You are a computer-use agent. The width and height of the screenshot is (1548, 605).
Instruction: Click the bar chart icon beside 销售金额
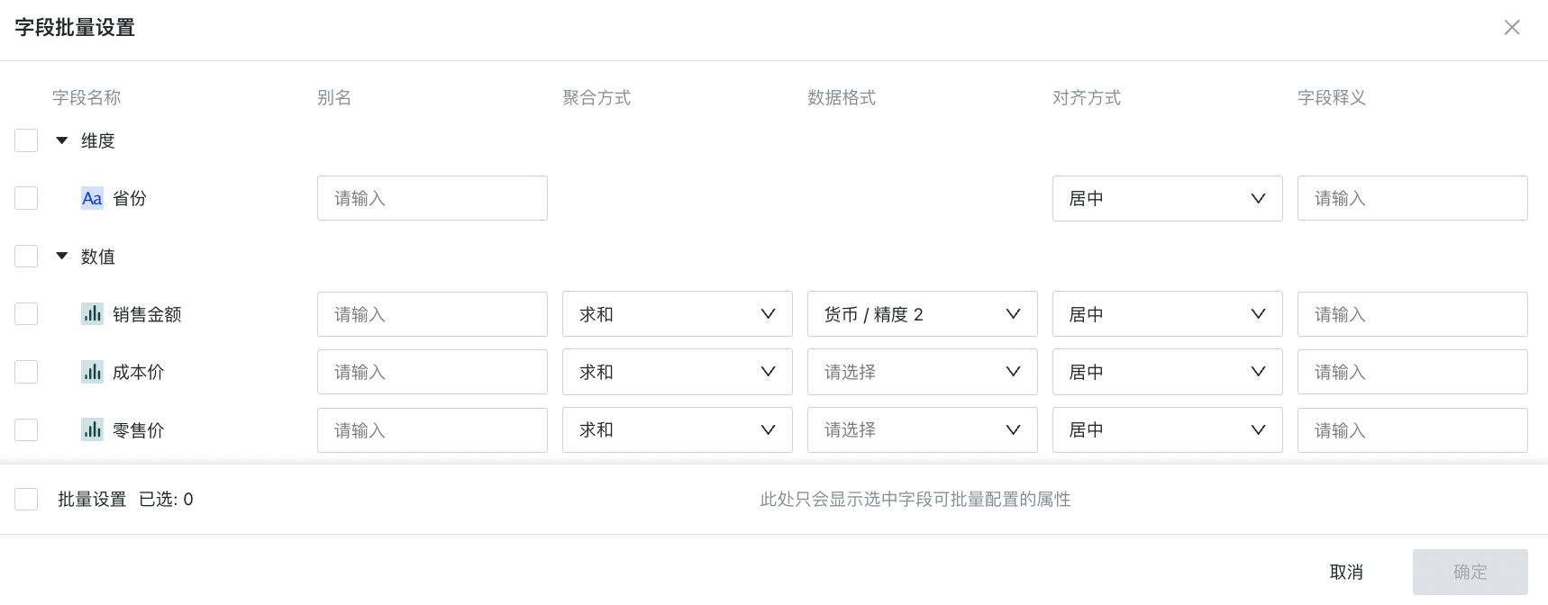[x=92, y=314]
